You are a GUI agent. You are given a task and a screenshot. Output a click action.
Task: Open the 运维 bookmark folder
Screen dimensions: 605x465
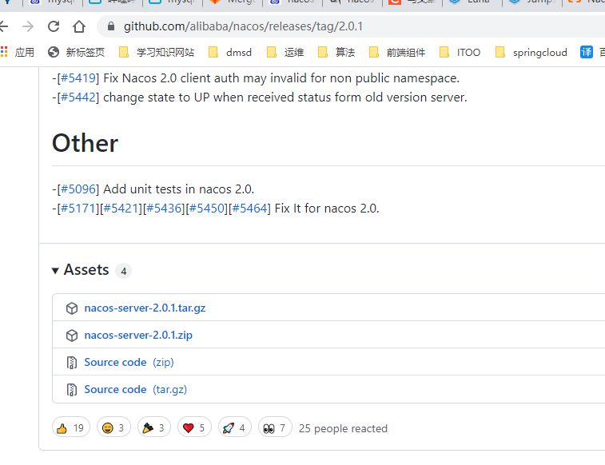click(x=285, y=52)
